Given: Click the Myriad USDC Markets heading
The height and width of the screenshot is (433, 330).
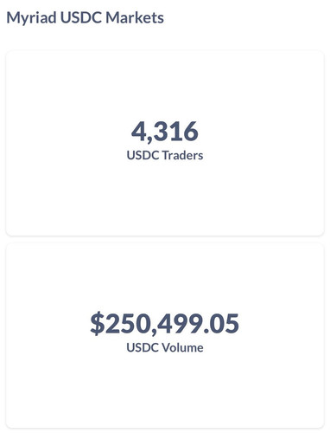Looking at the screenshot, I should pos(86,18).
